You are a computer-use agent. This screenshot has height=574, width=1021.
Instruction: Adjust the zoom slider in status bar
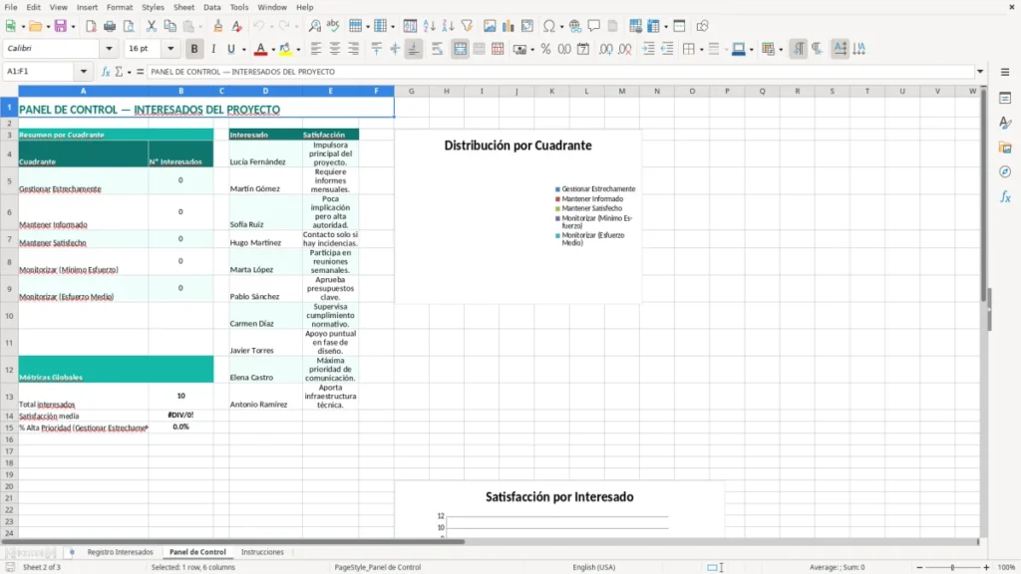(952, 567)
